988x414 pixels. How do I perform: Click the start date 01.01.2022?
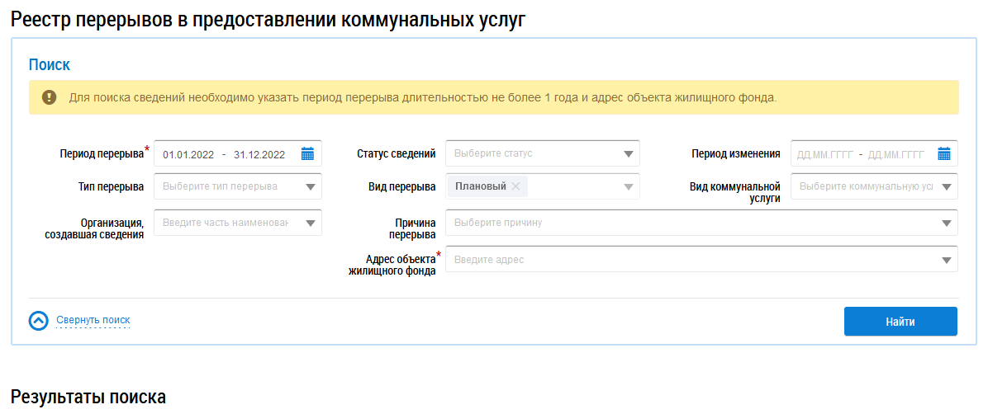pyautogui.click(x=188, y=154)
